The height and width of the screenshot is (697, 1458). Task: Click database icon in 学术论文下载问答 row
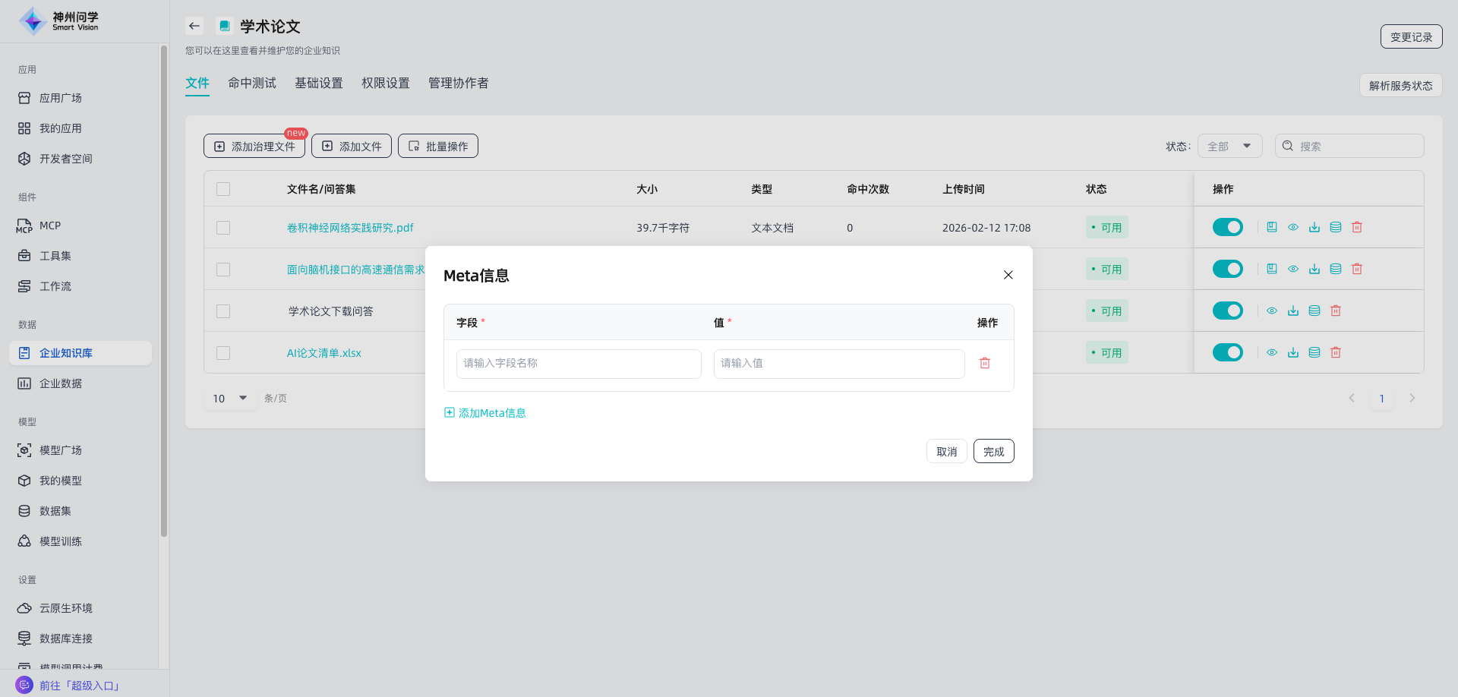(x=1314, y=311)
